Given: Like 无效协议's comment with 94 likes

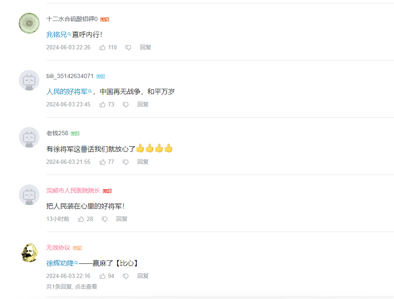Looking at the screenshot, I should tap(102, 276).
